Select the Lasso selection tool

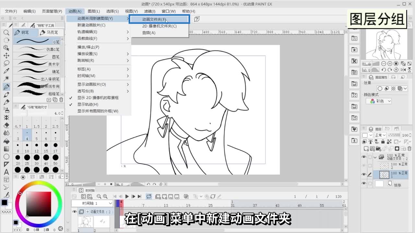[x=6, y=63]
